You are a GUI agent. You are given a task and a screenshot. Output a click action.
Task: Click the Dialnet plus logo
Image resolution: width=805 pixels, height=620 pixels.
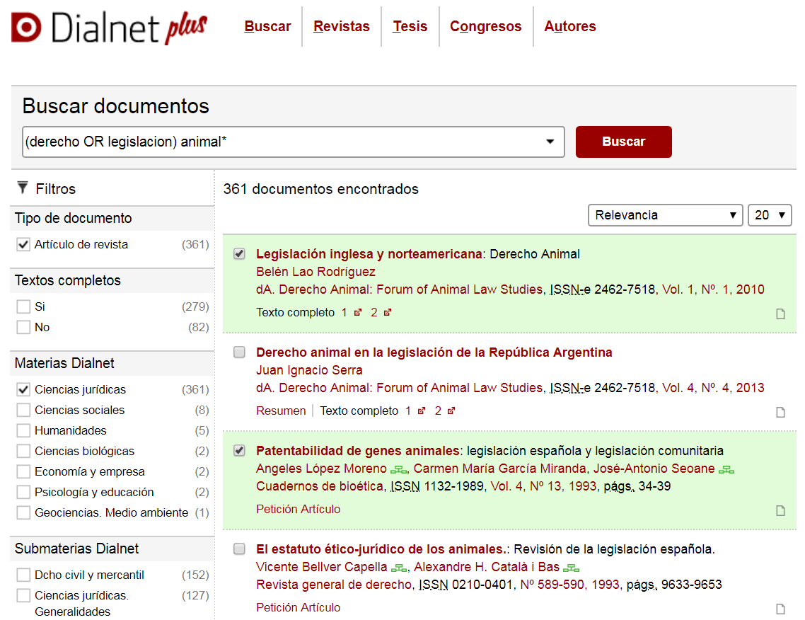click(x=109, y=27)
